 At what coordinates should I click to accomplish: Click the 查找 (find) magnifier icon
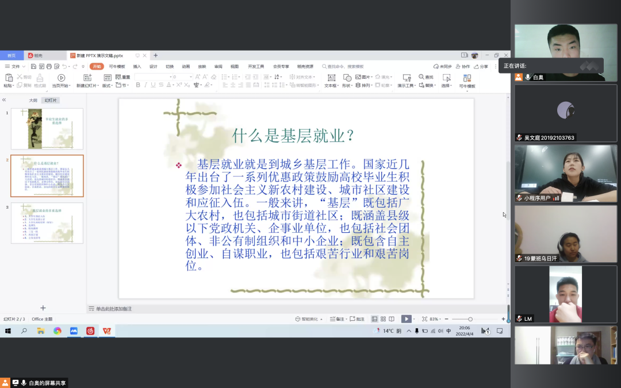coord(422,77)
